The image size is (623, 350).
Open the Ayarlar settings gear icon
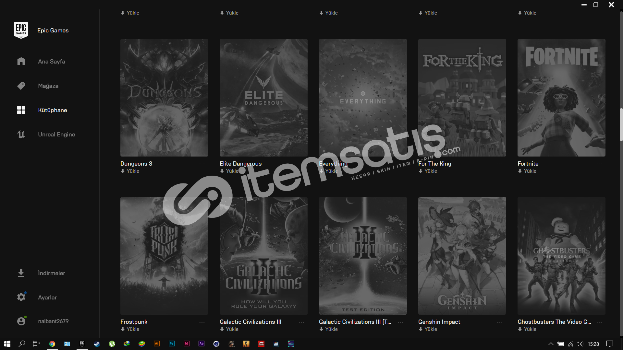(21, 297)
